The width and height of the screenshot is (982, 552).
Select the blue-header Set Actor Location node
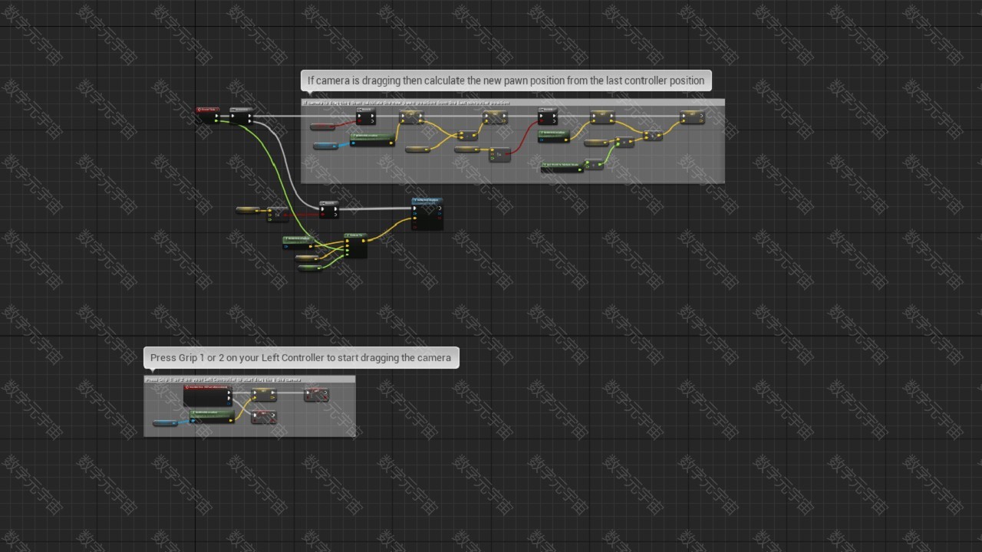click(x=427, y=214)
